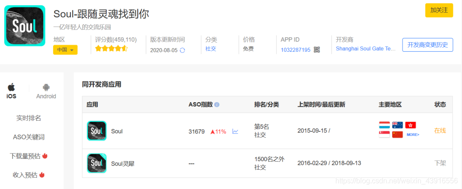The image size is (462, 189).
Task: Open the 开发商变更历史 developer history button
Action: click(x=428, y=45)
